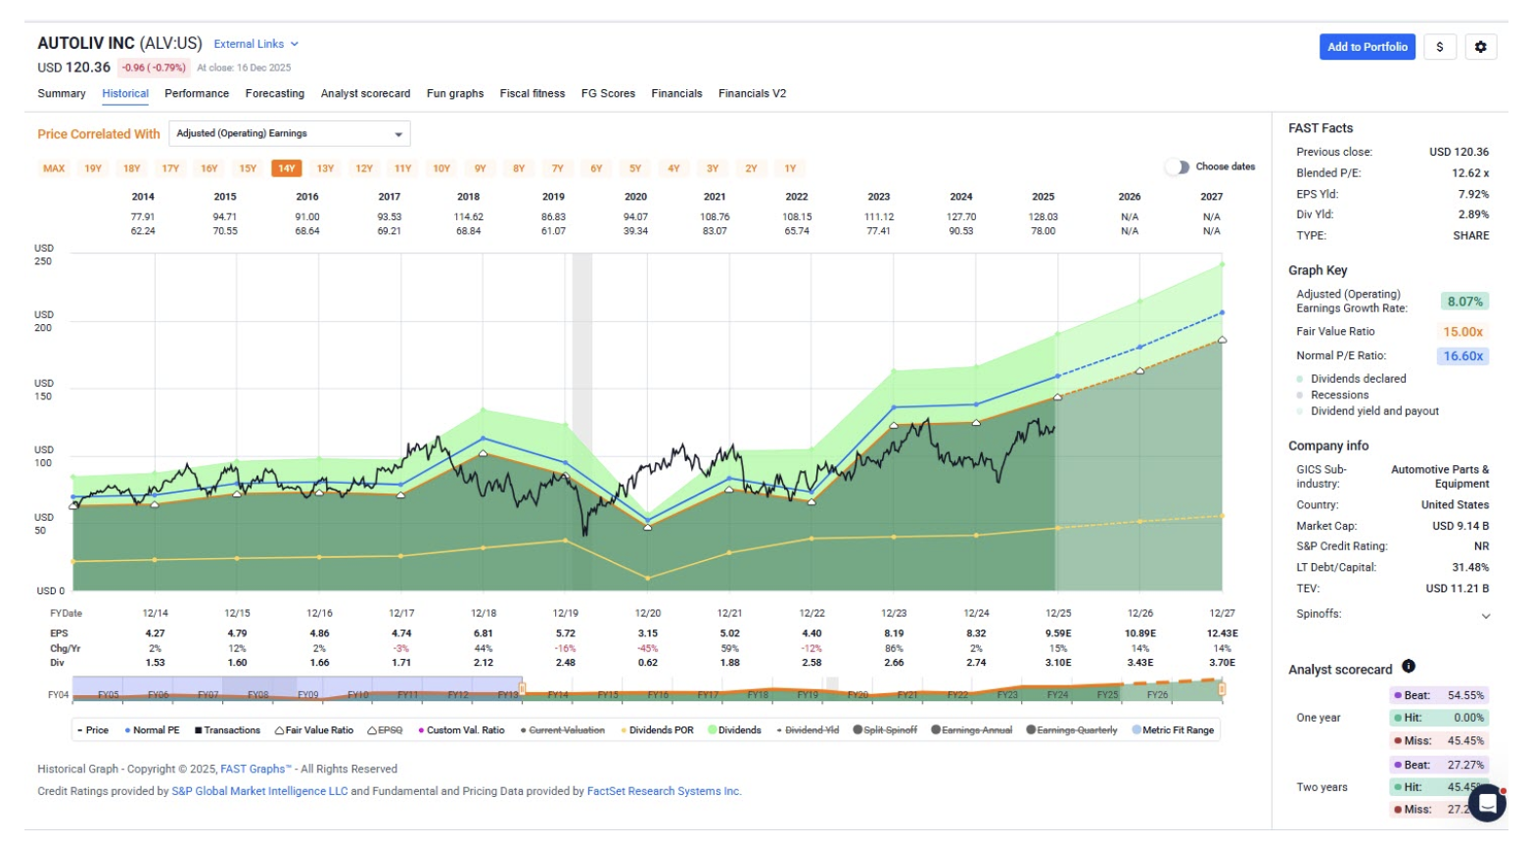Click the one year Beat 54.55% value
Screen dimensions: 1531x844
(x=1465, y=696)
